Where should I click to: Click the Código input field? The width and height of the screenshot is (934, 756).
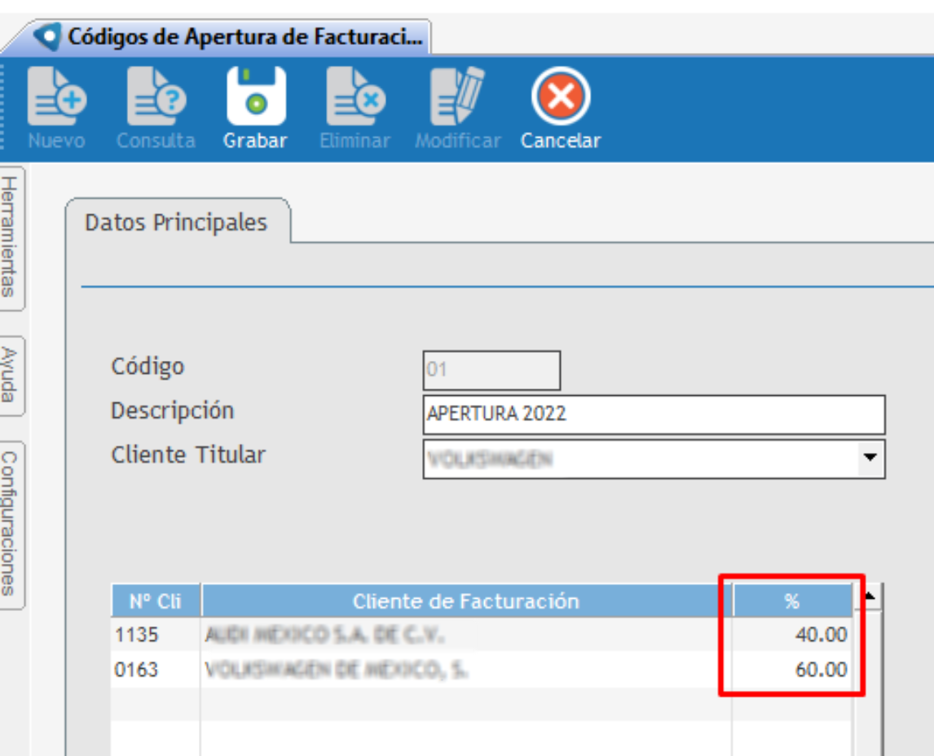[491, 370]
